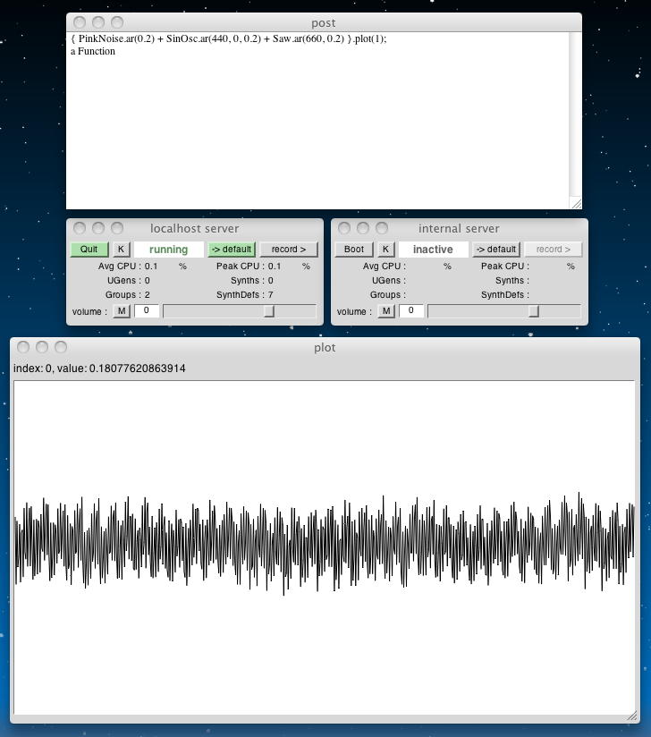Image resolution: width=651 pixels, height=737 pixels.
Task: Close the internal server window
Action: point(344,228)
